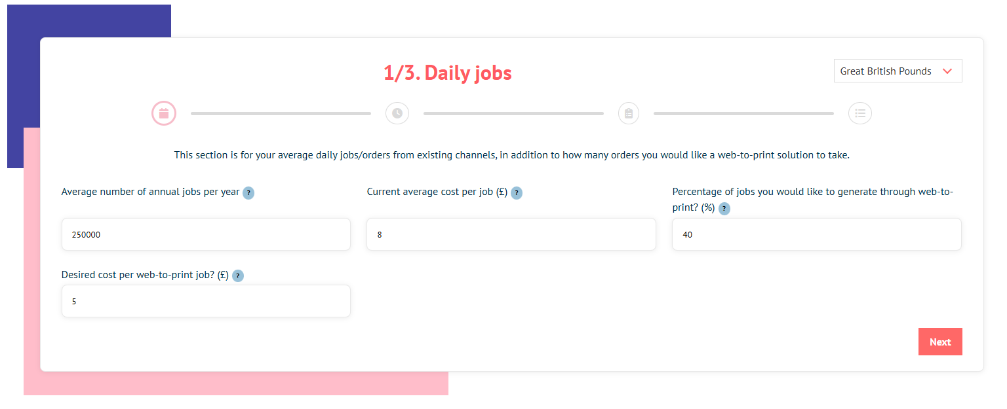Viewport: 1007px width, 409px height.
Task: Click the desired cost field showing 5
Action: 206,301
